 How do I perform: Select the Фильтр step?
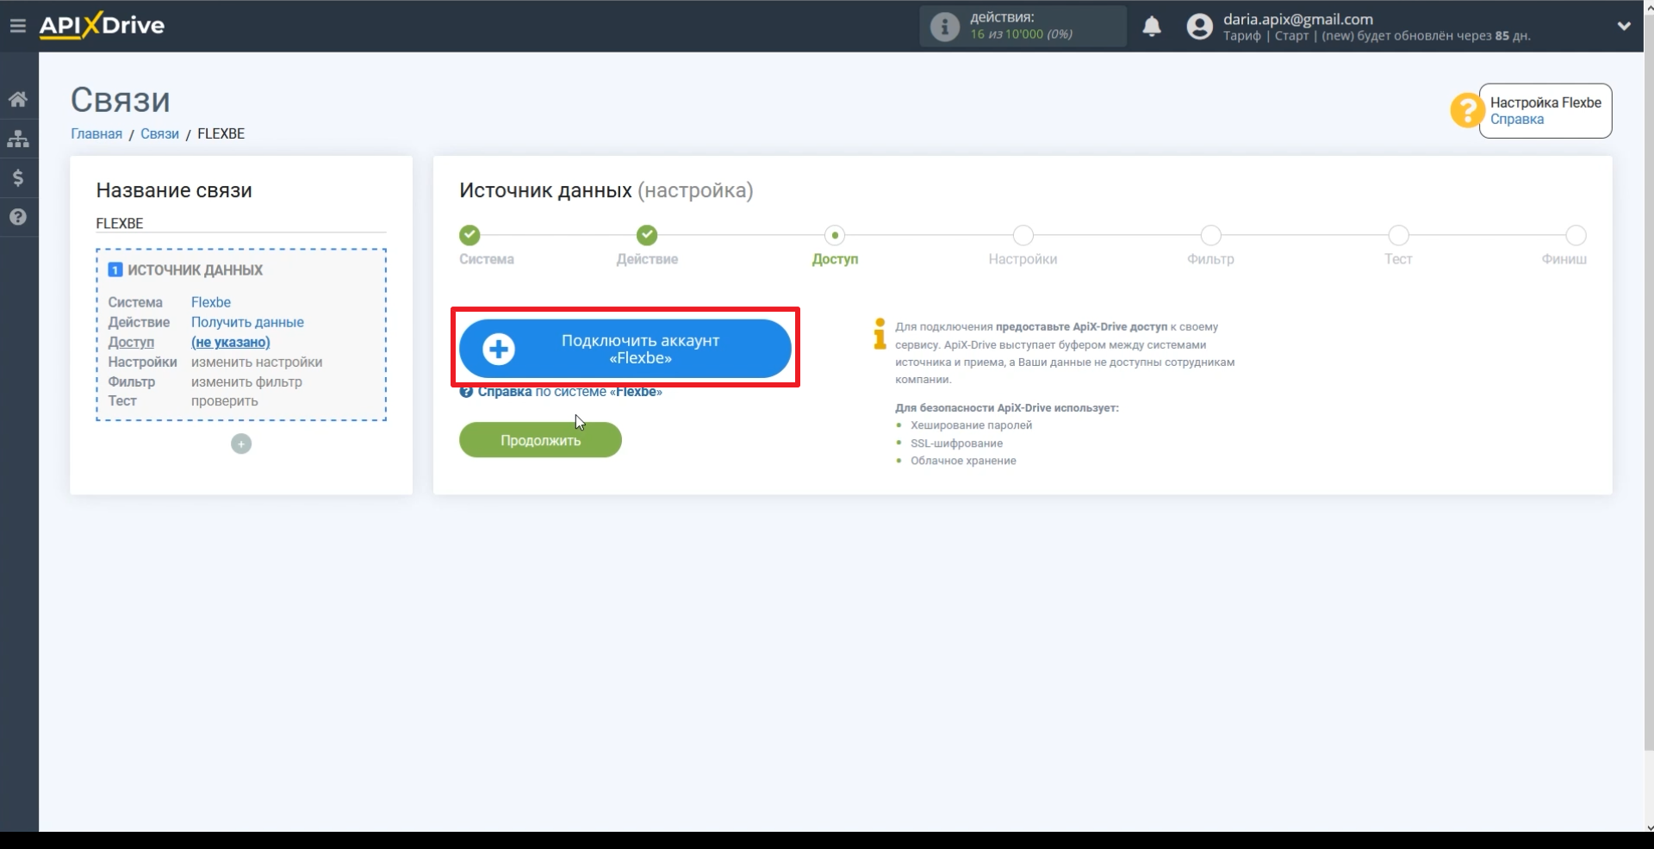click(1210, 235)
